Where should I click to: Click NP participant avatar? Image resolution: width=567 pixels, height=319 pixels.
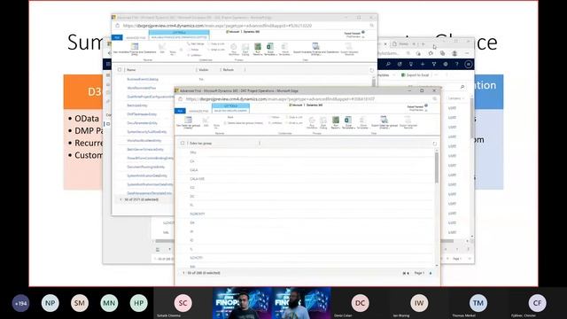pos(50,303)
